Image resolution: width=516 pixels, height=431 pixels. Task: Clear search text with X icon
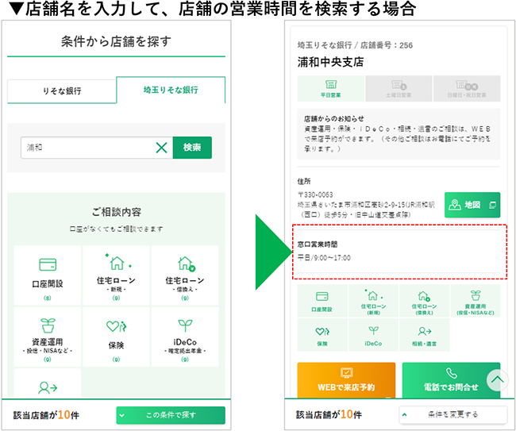click(162, 148)
